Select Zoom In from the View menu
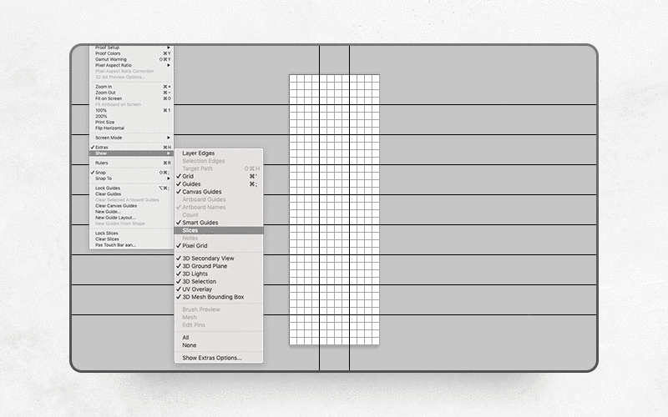This screenshot has width=668, height=417. click(x=104, y=87)
